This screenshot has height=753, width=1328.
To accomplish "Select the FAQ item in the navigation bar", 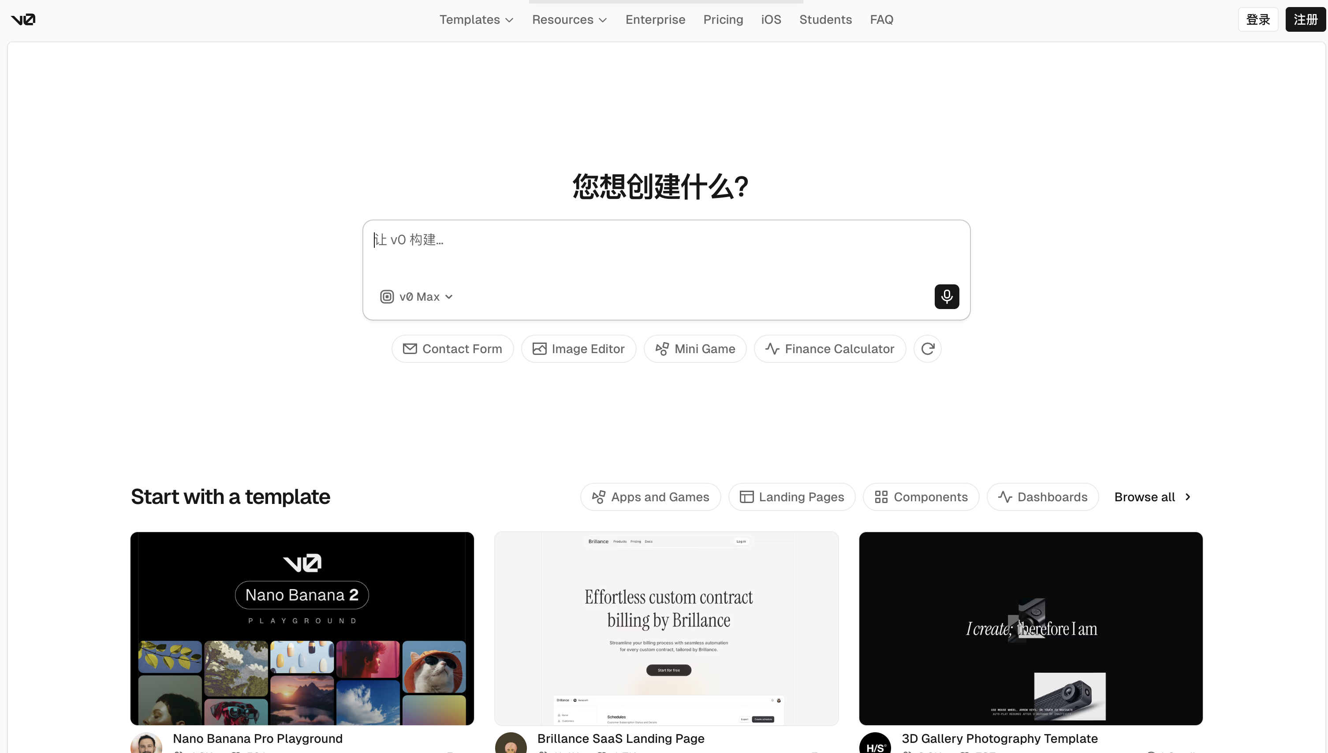I will point(881,19).
